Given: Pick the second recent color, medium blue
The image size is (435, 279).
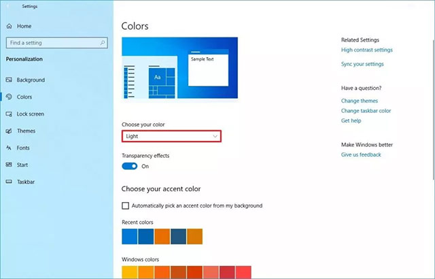Looking at the screenshot, I should (x=145, y=237).
